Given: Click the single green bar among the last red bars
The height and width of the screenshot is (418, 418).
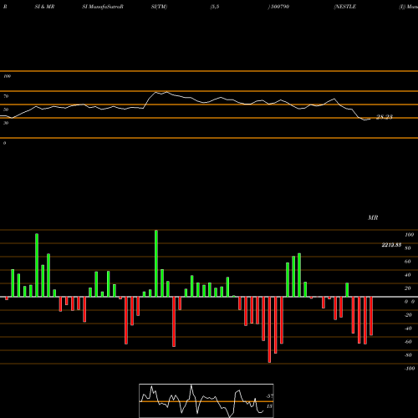Looking at the screenshot, I should coord(347,290).
